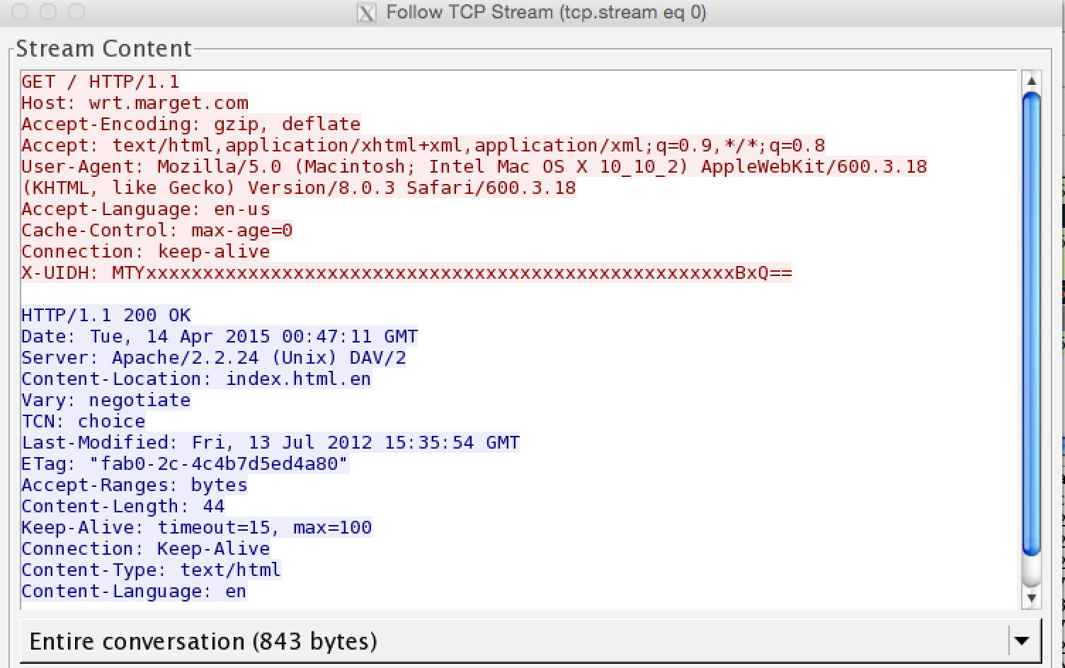Viewport: 1065px width, 668px height.
Task: Click the Follow TCP Stream window title
Action: (545, 13)
